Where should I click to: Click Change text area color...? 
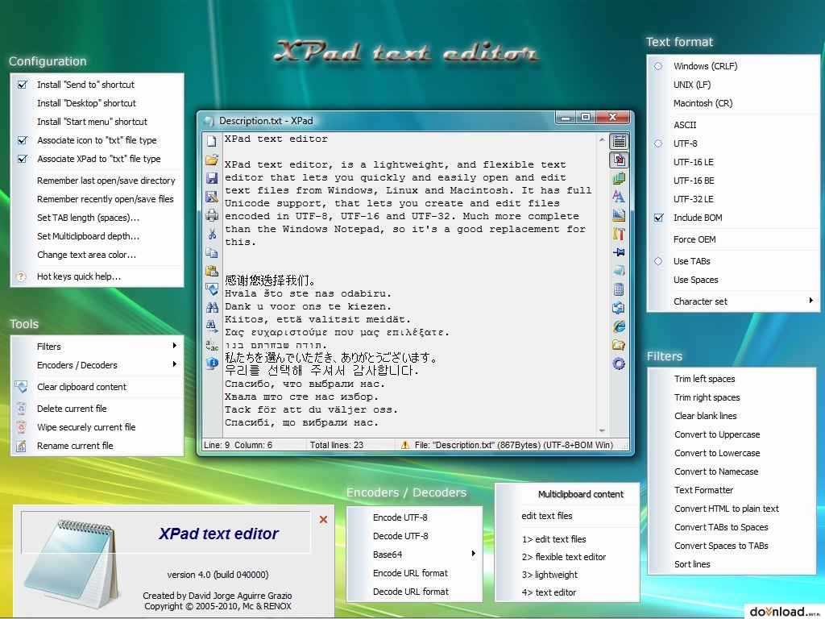tap(97, 255)
